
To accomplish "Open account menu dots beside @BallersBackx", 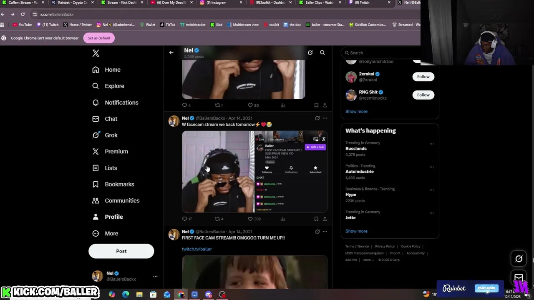I will click(155, 276).
